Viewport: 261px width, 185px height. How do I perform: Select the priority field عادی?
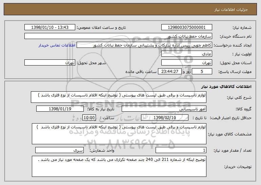(x=186, y=54)
